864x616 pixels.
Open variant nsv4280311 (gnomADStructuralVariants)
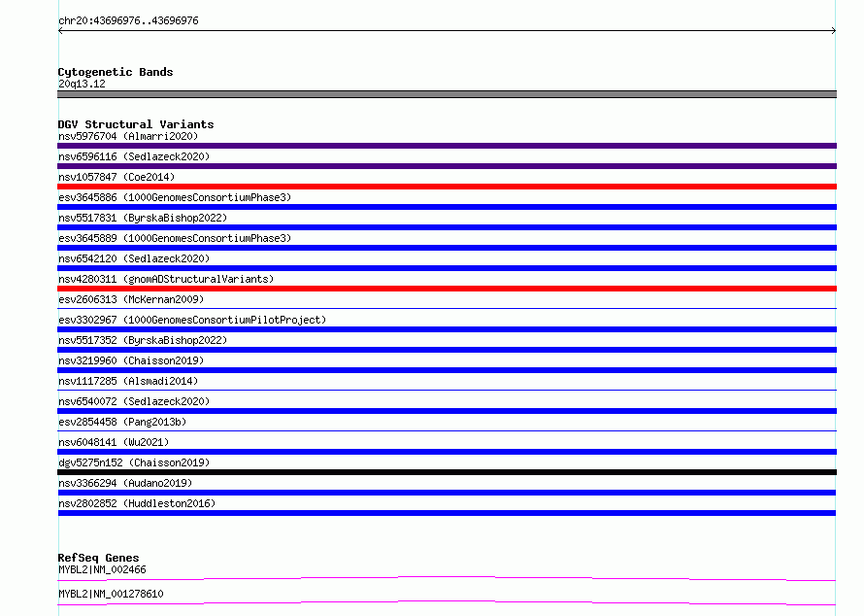click(166, 279)
